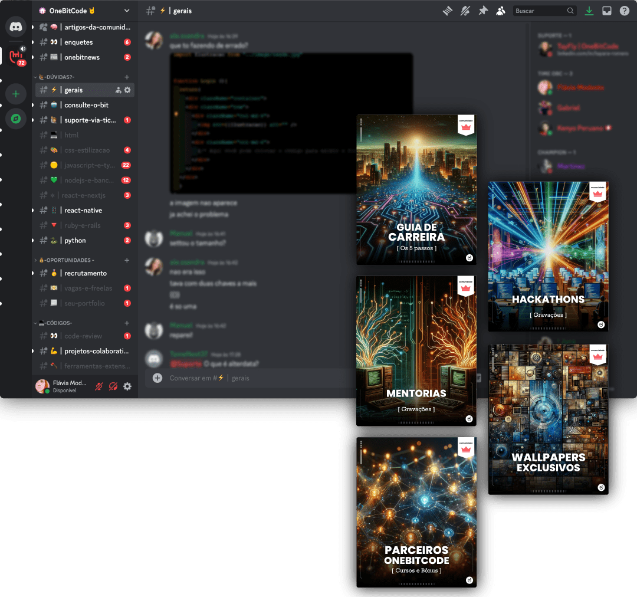Open the recrutamento channel
Image resolution: width=637 pixels, height=597 pixels.
pos(85,274)
